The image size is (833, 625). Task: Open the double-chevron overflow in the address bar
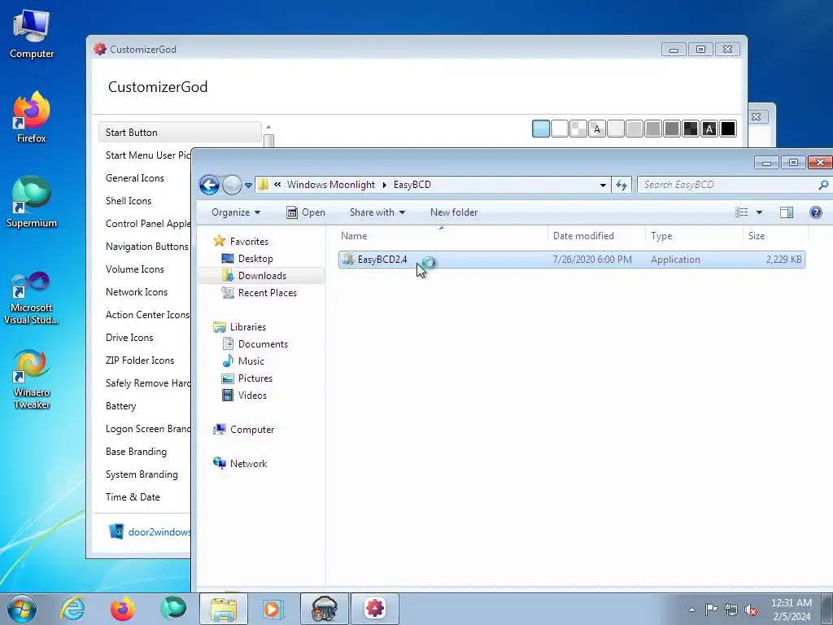277,185
